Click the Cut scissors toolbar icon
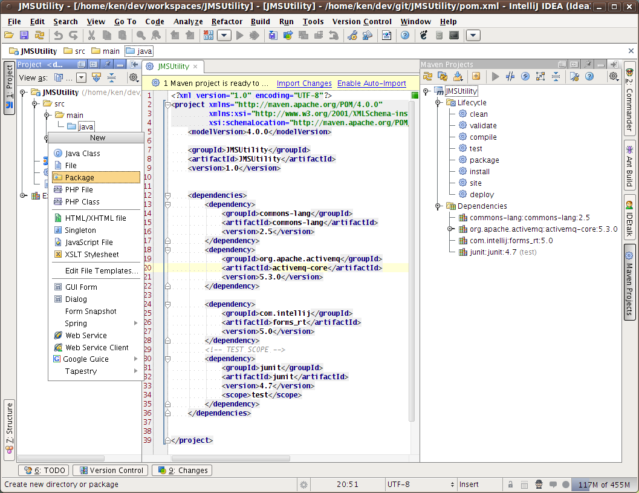Image resolution: width=639 pixels, height=493 pixels. tap(92, 36)
